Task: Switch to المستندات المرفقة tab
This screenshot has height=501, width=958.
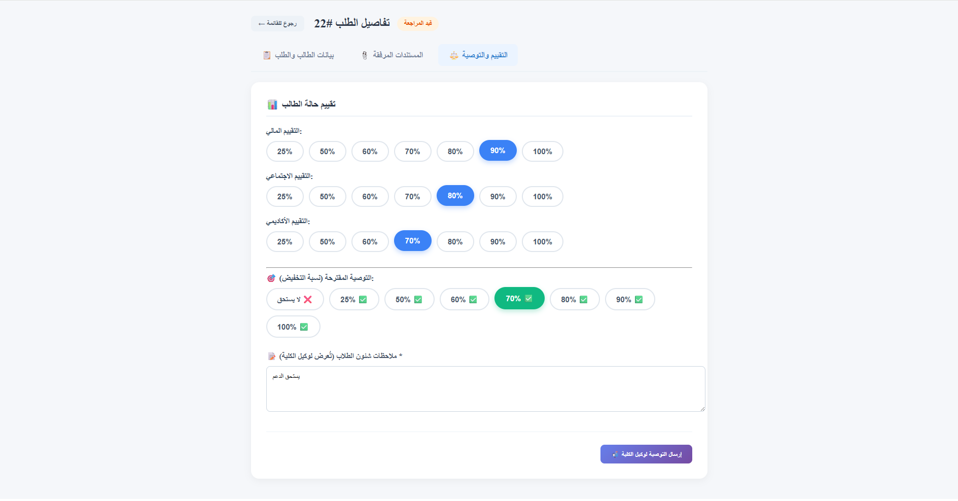Action: (392, 55)
